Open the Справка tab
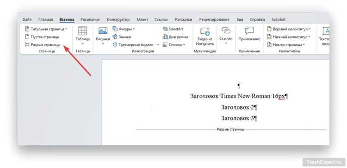The image size is (347, 168). pos(257,19)
